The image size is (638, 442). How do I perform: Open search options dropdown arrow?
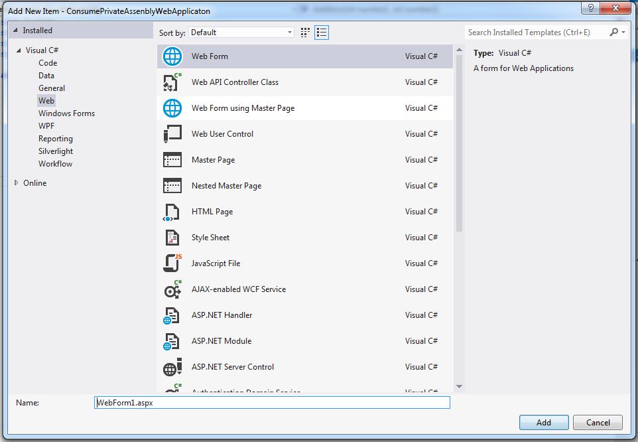(x=623, y=32)
